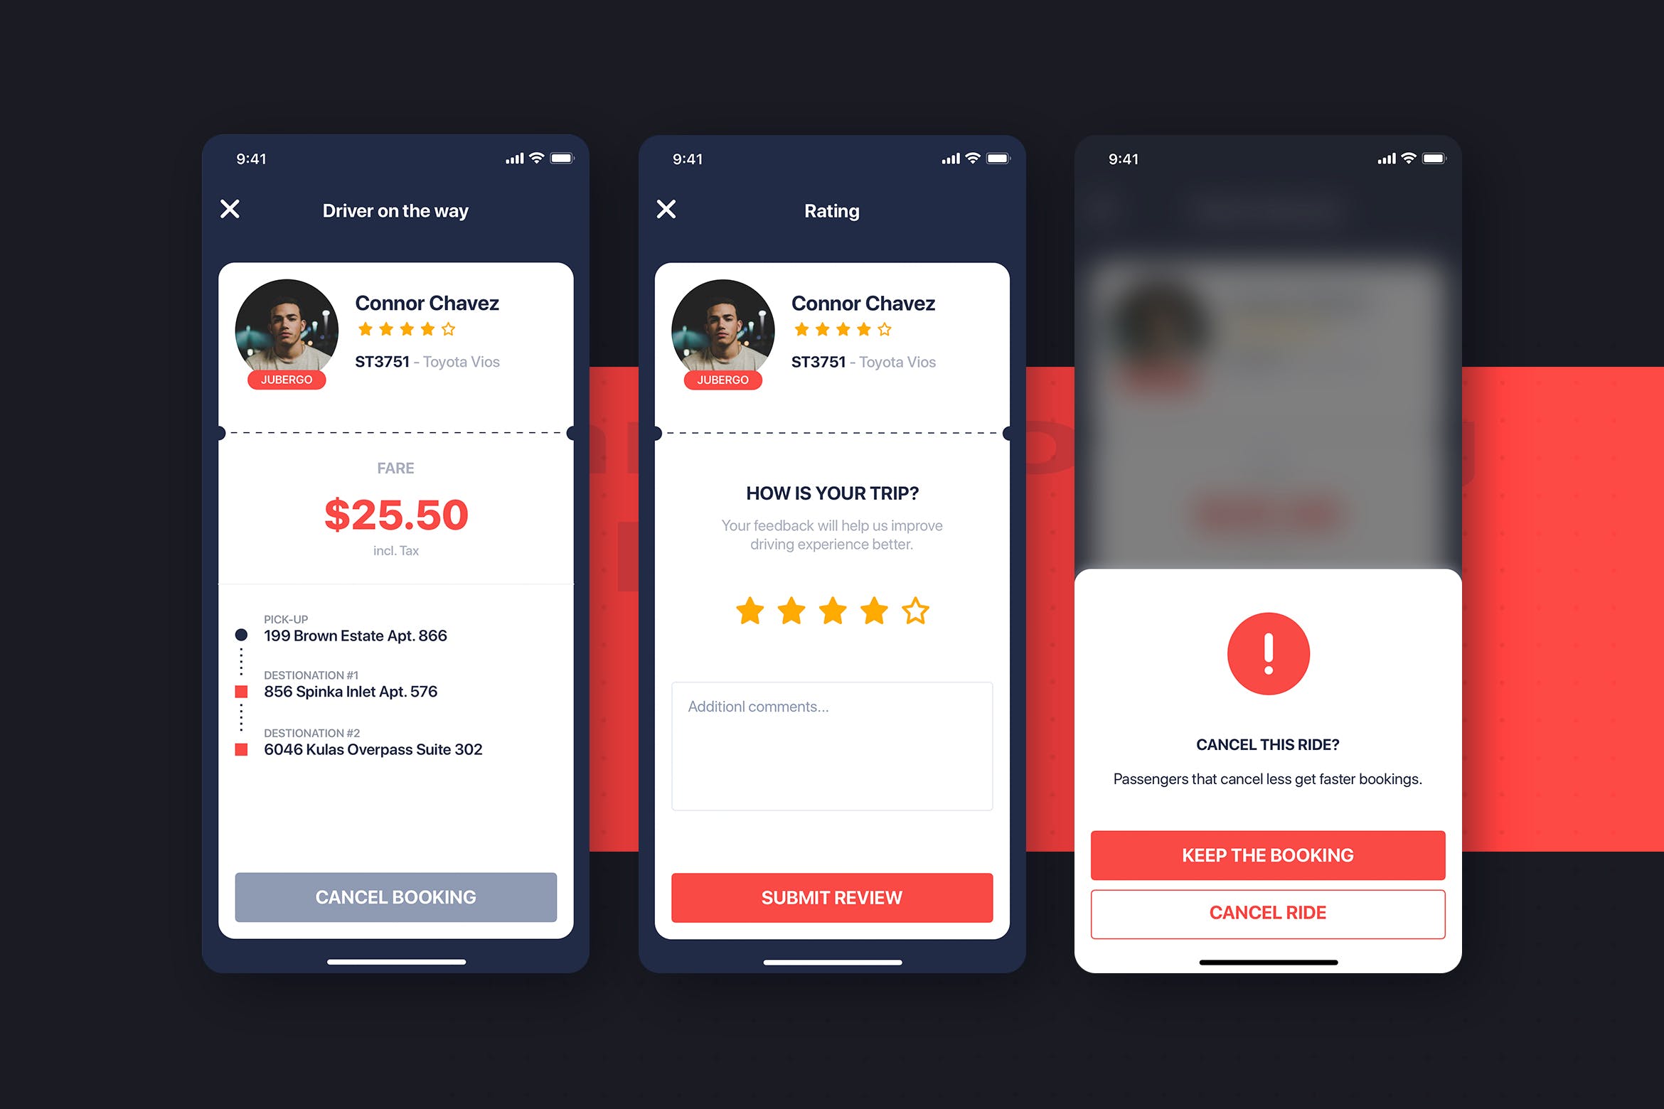Select Destination #2 address field
Image resolution: width=1664 pixels, height=1109 pixels.
[x=384, y=749]
